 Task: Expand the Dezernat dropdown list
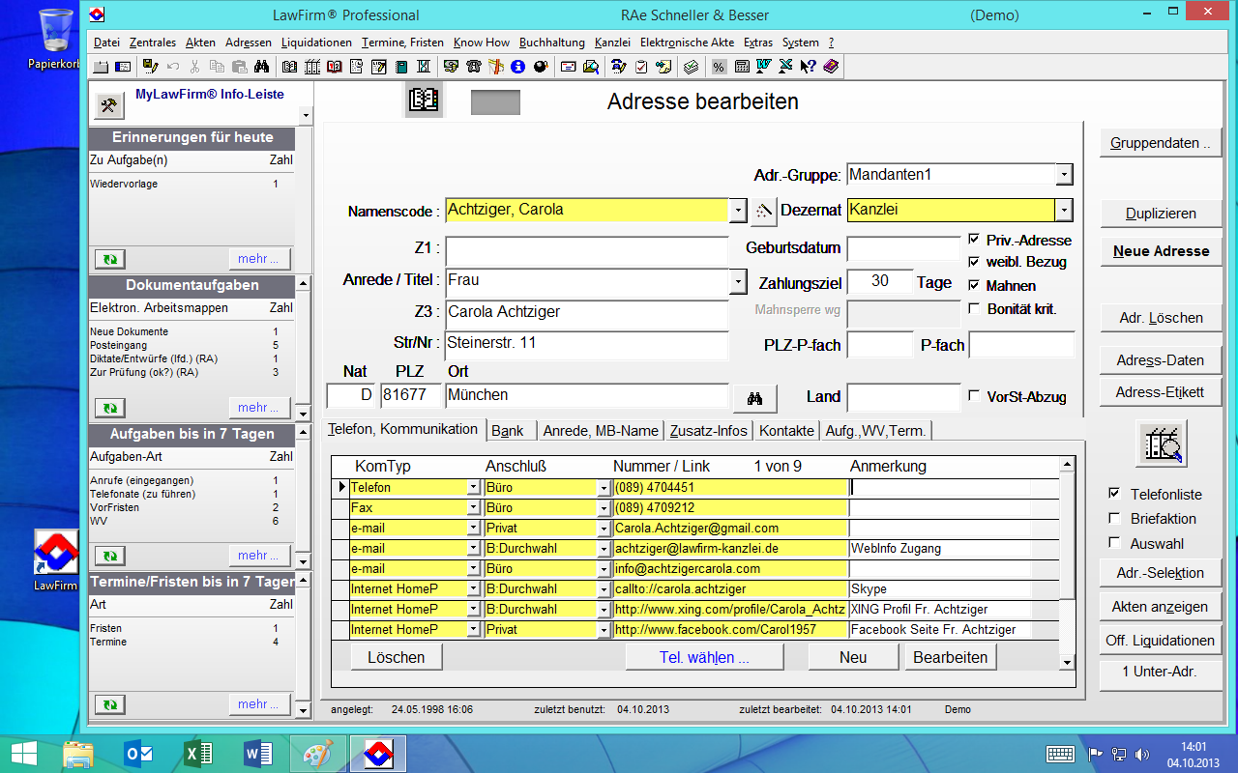[x=1064, y=210]
